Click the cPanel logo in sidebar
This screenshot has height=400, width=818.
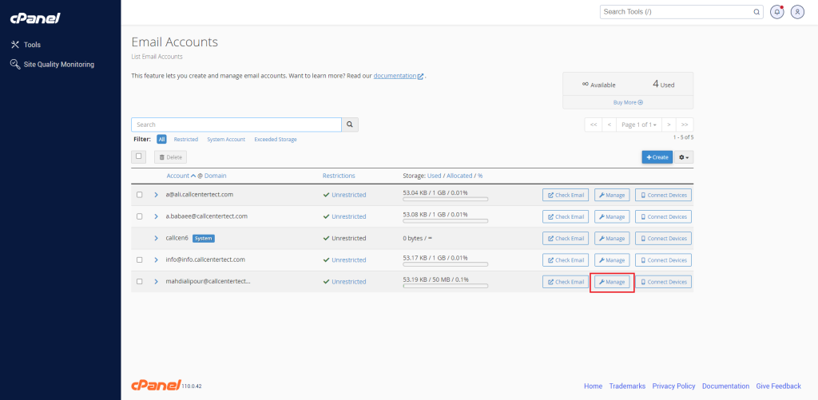(x=35, y=18)
